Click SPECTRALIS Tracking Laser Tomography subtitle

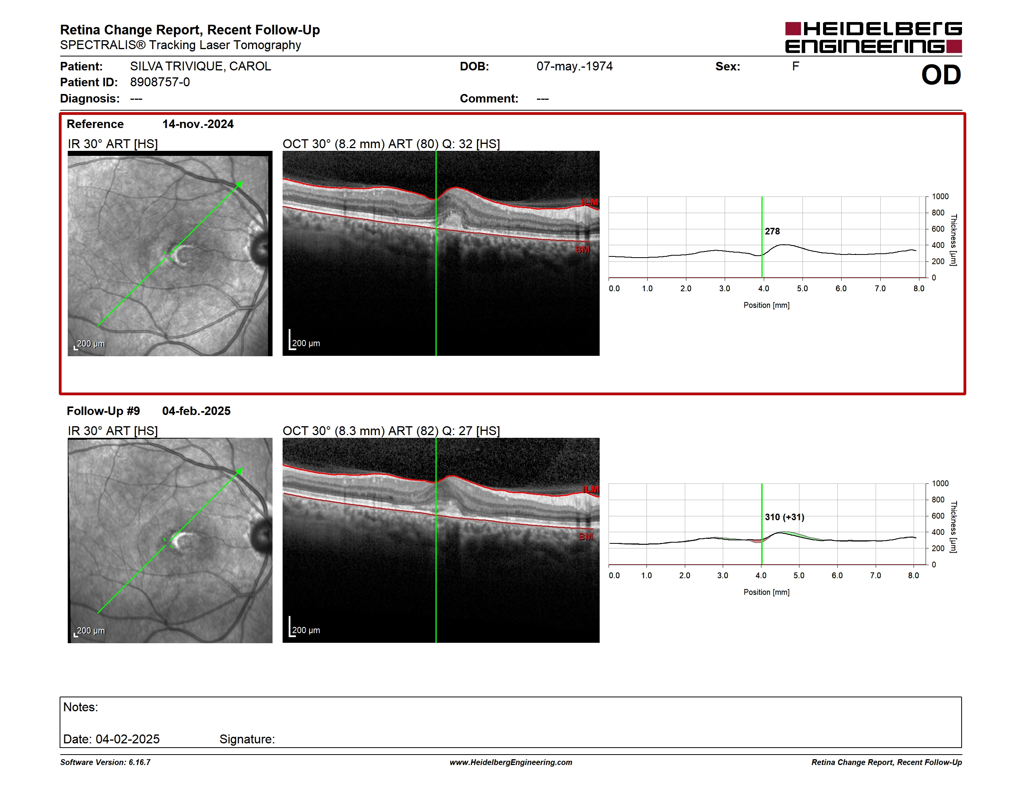[181, 45]
